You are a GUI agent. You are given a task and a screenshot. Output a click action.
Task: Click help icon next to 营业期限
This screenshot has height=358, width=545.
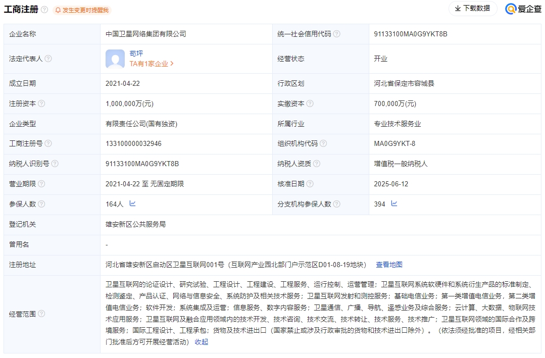[x=41, y=183]
